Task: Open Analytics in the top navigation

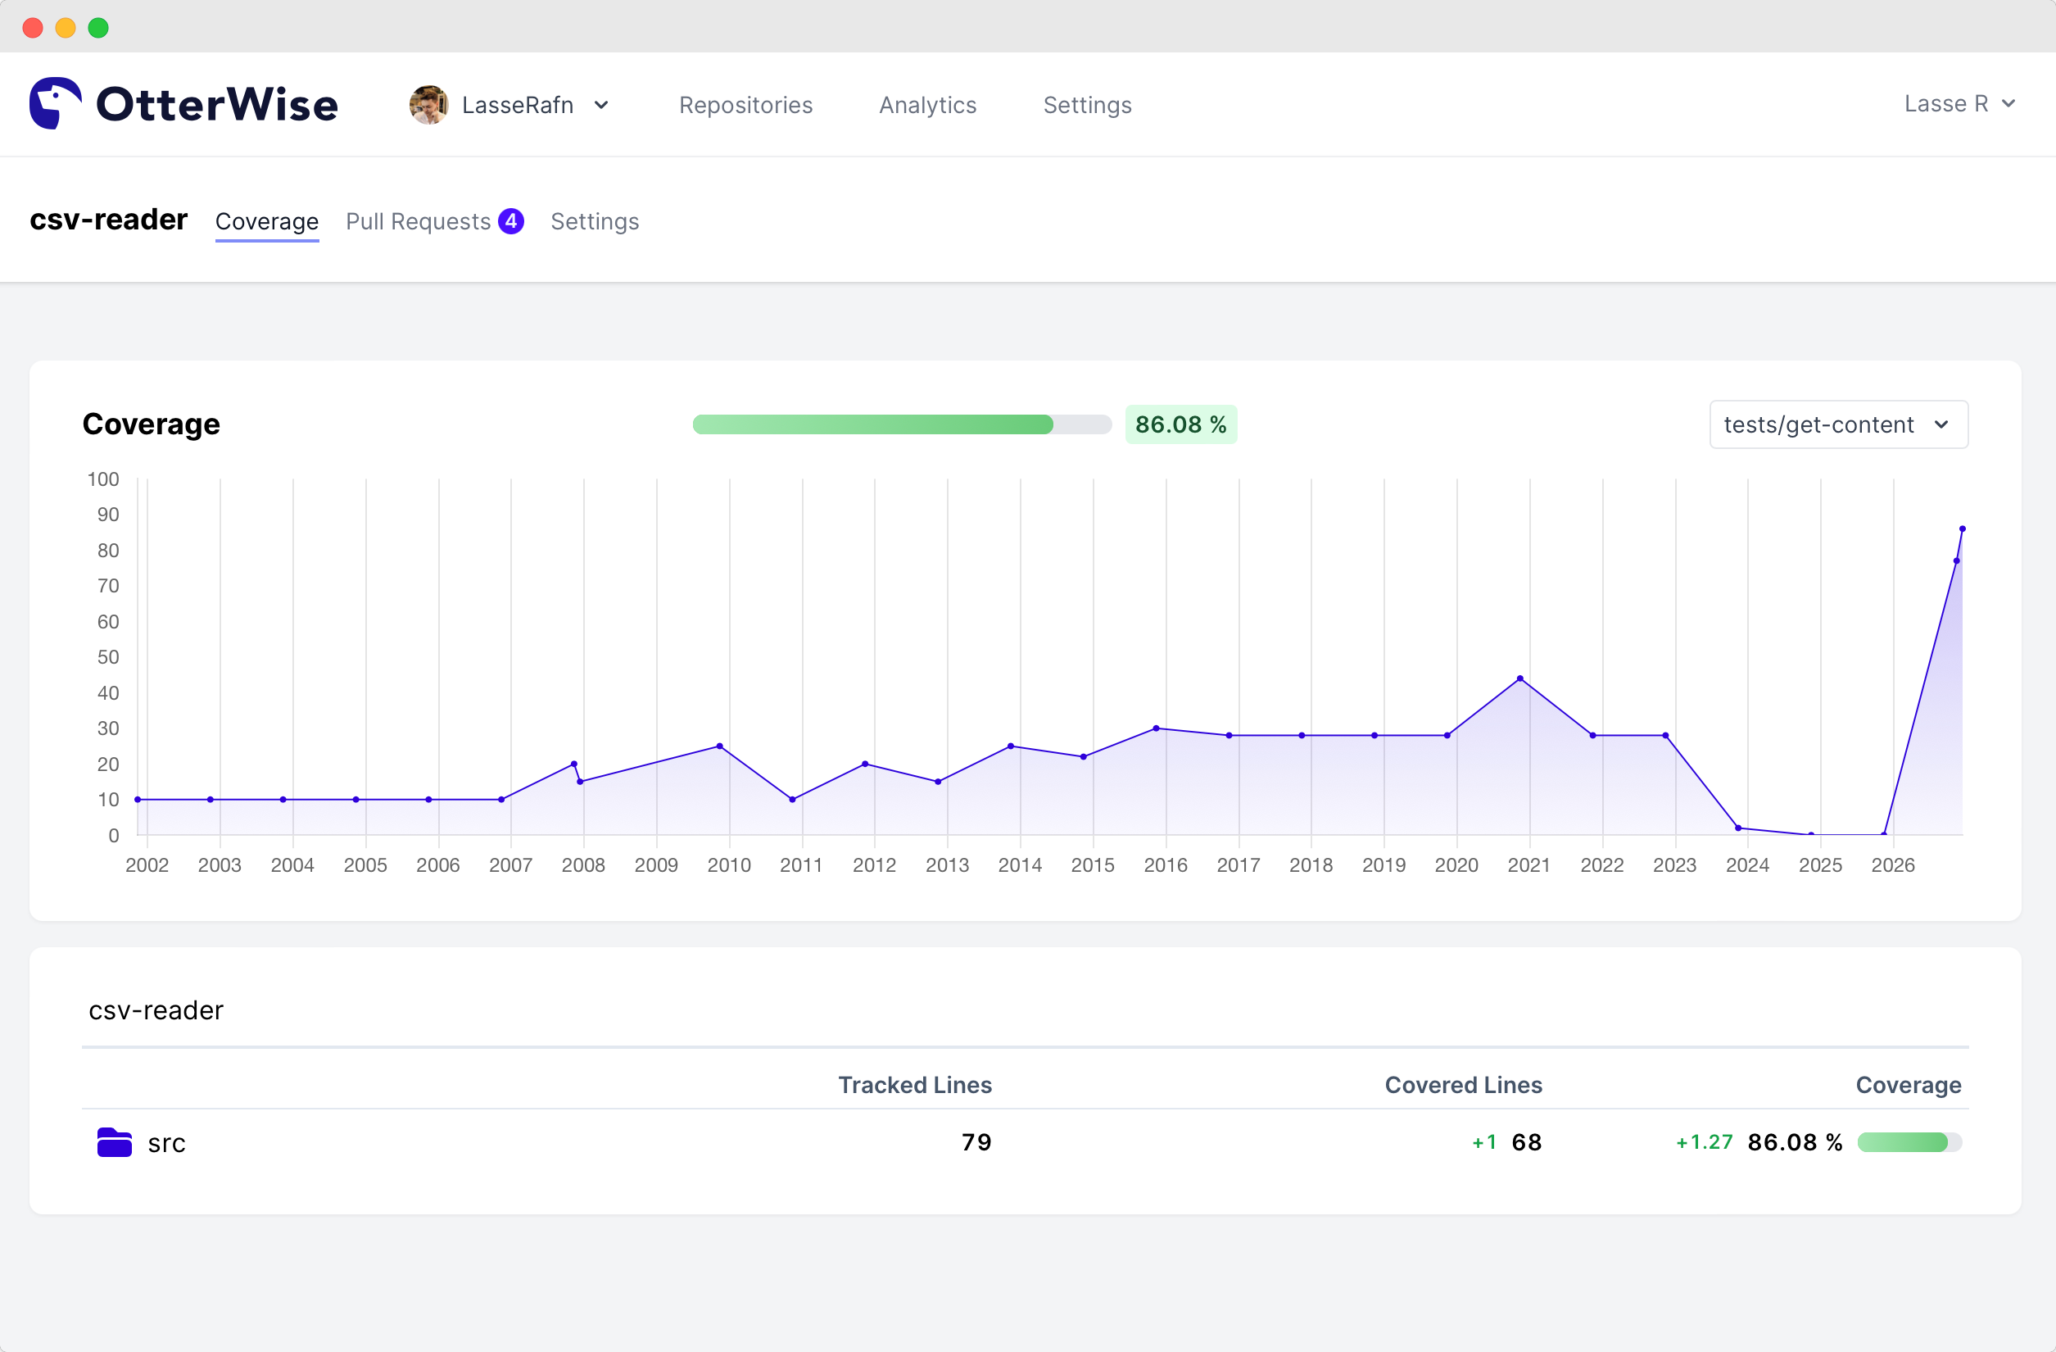Action: point(927,105)
